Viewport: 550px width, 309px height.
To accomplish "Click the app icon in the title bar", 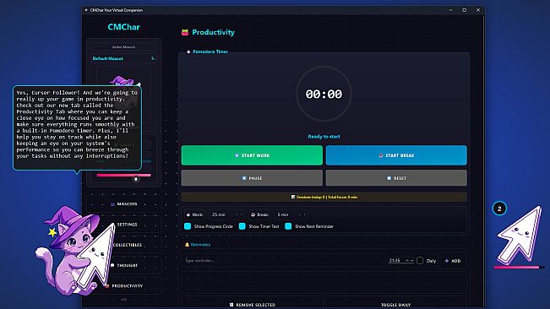I will (x=86, y=10).
